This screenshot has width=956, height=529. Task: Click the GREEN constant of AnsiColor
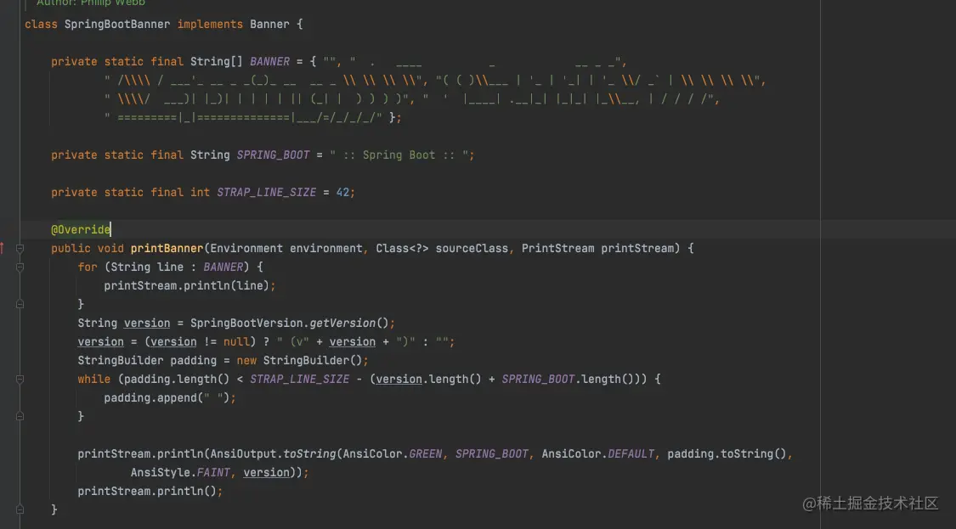[x=425, y=454]
